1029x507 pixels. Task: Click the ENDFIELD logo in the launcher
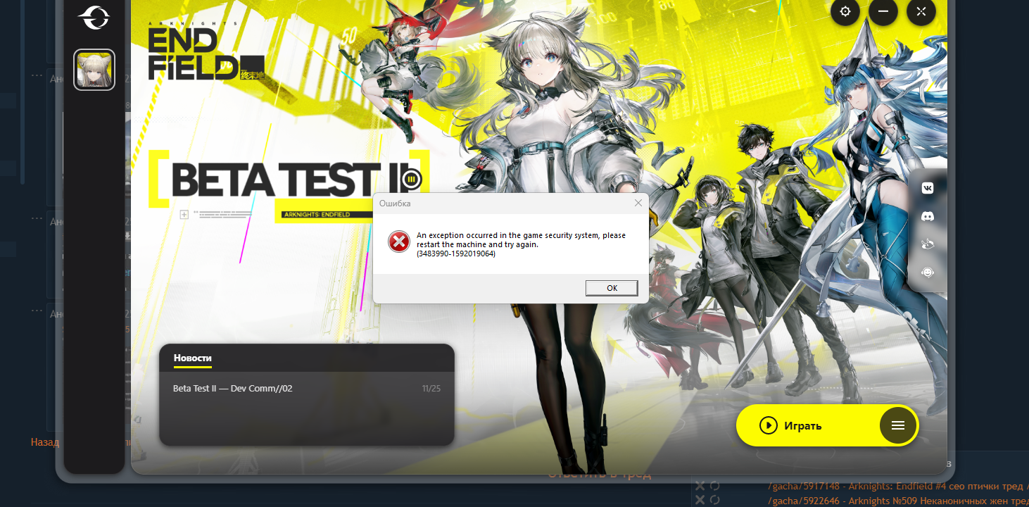[206, 51]
